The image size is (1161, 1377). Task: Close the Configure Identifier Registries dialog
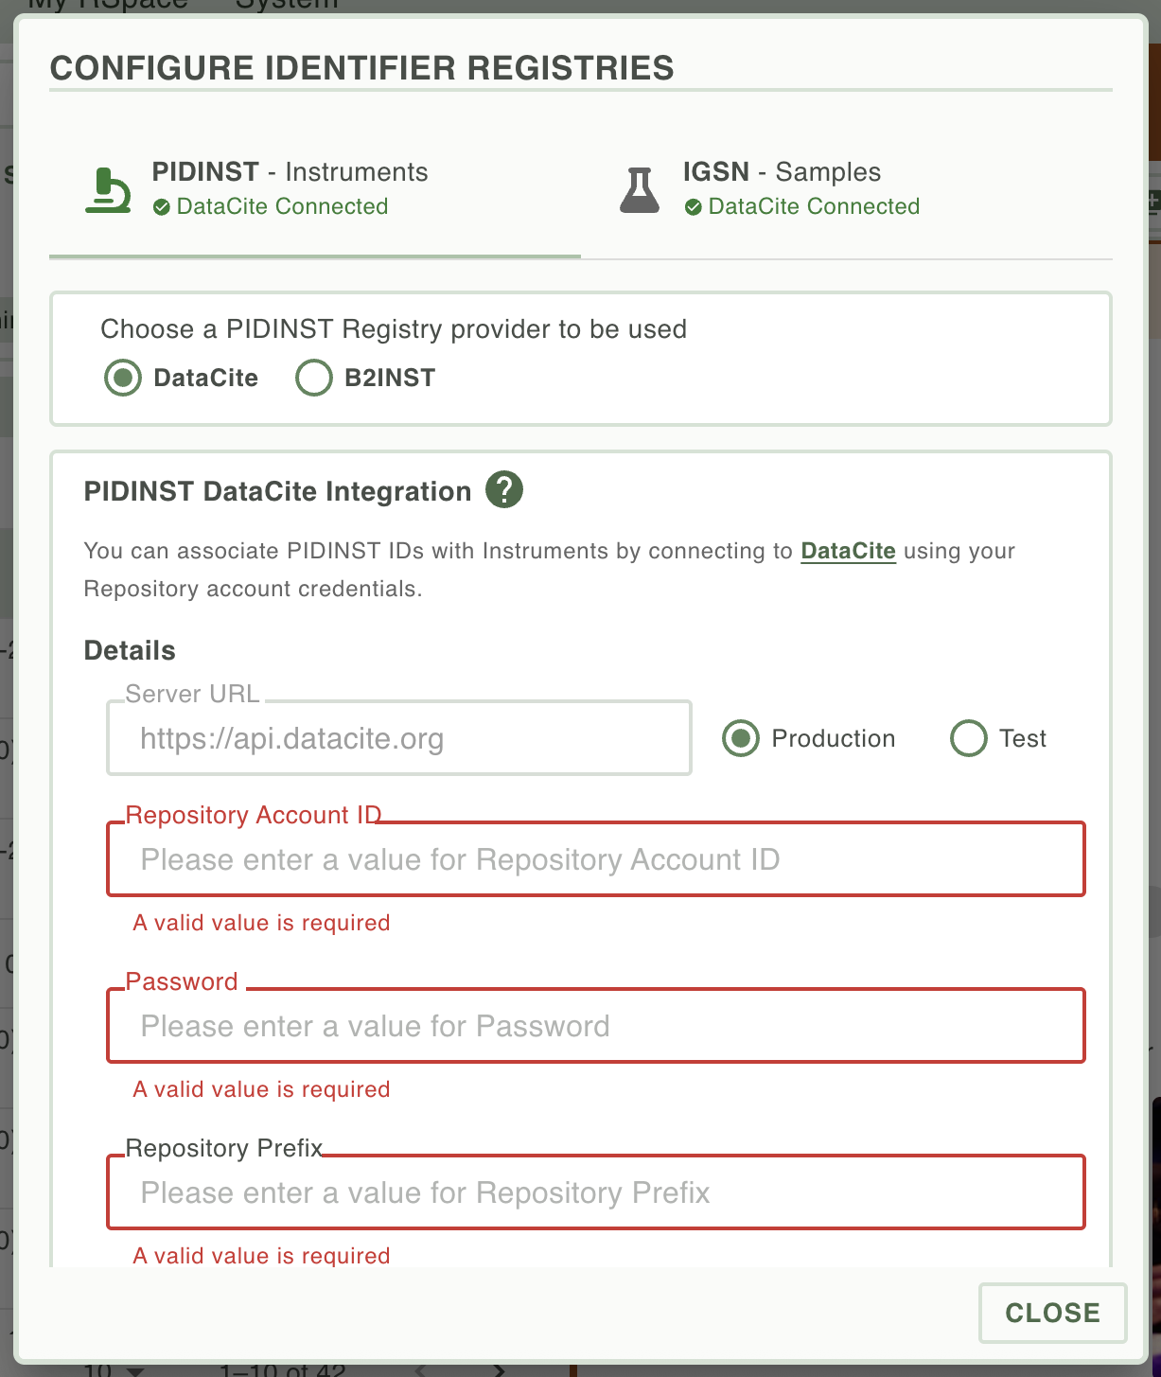[1053, 1313]
